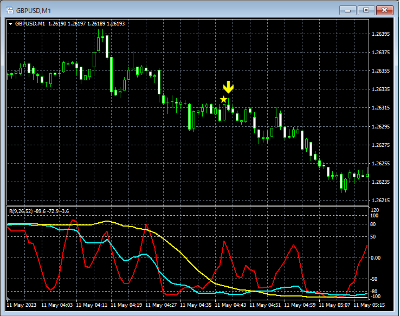Click the 1.26295 price scale label
The width and height of the screenshot is (400, 316).
point(381,126)
